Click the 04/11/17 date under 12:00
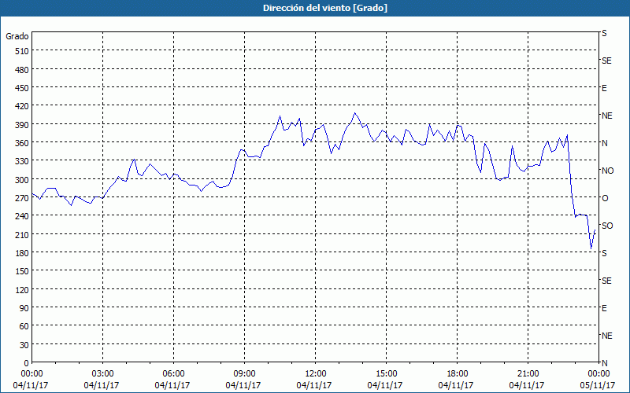The height and width of the screenshot is (393, 630). pos(314,385)
